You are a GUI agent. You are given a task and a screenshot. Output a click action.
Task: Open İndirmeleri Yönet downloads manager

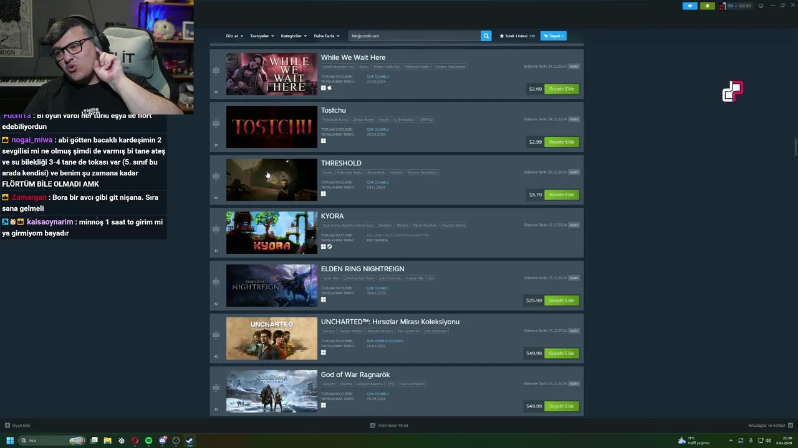pyautogui.click(x=389, y=426)
